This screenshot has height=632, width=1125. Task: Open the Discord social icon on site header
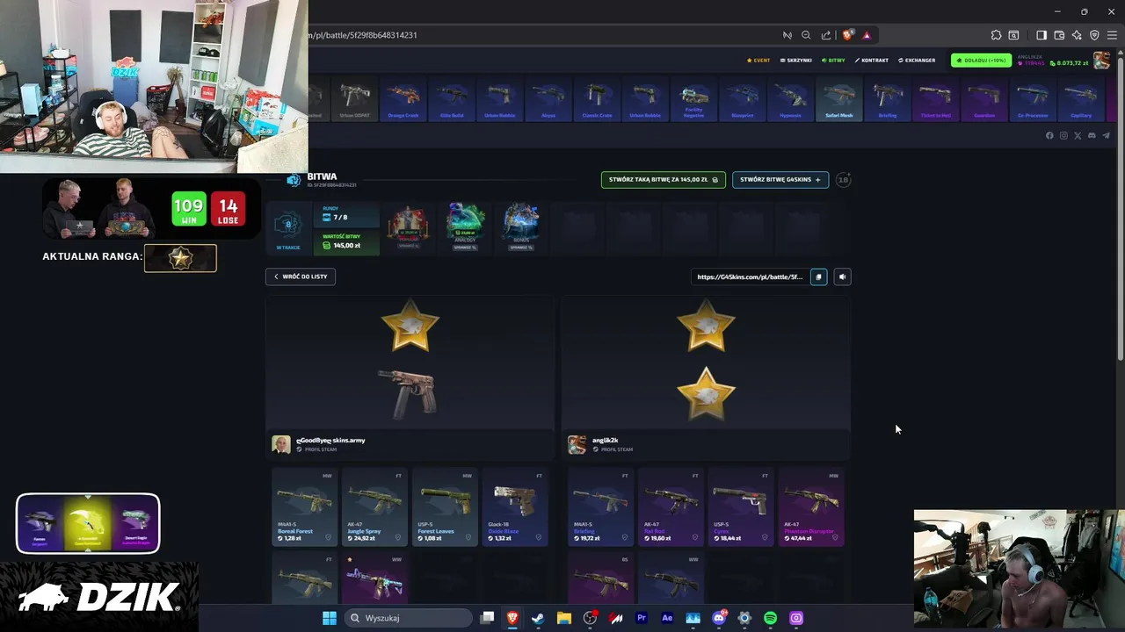click(x=1092, y=135)
